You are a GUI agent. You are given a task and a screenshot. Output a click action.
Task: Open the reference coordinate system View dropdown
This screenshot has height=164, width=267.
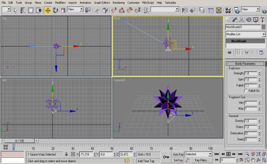coord(75,9)
